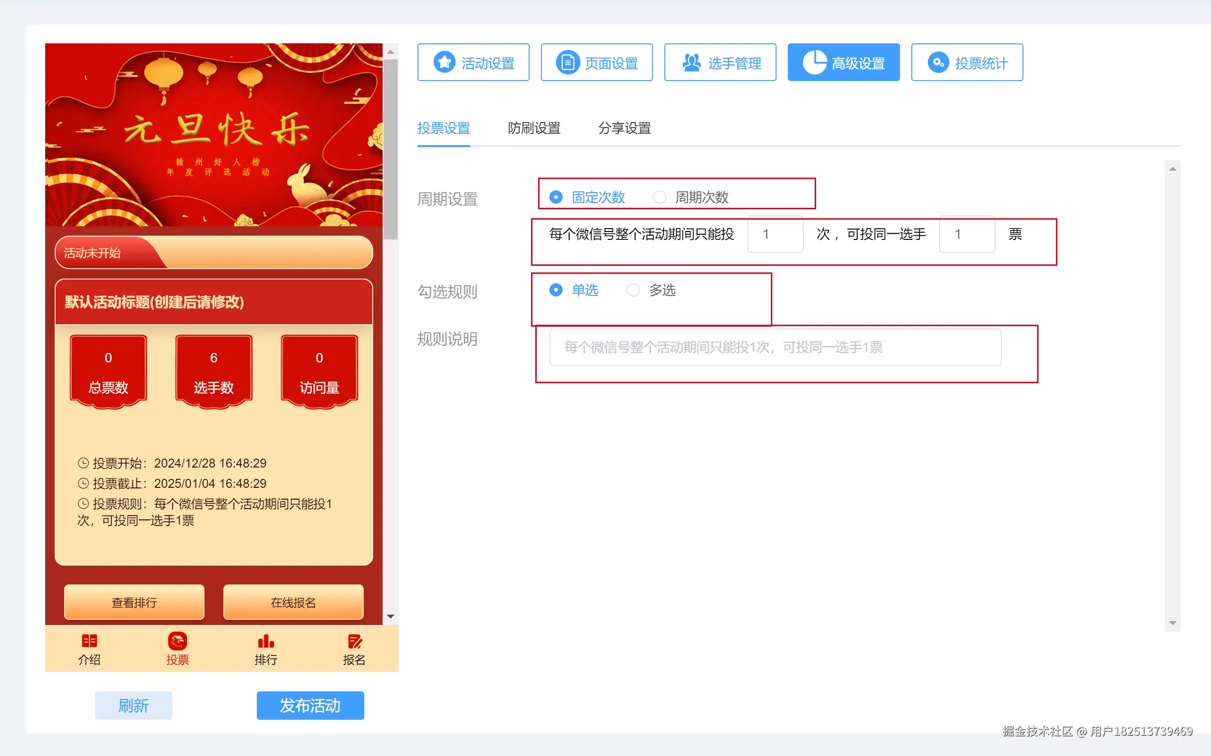Screen dimensions: 1211x756
Task: Click the 刷新 refresh button
Action: click(x=133, y=706)
